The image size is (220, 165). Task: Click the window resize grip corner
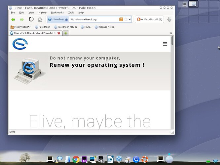click(172, 132)
